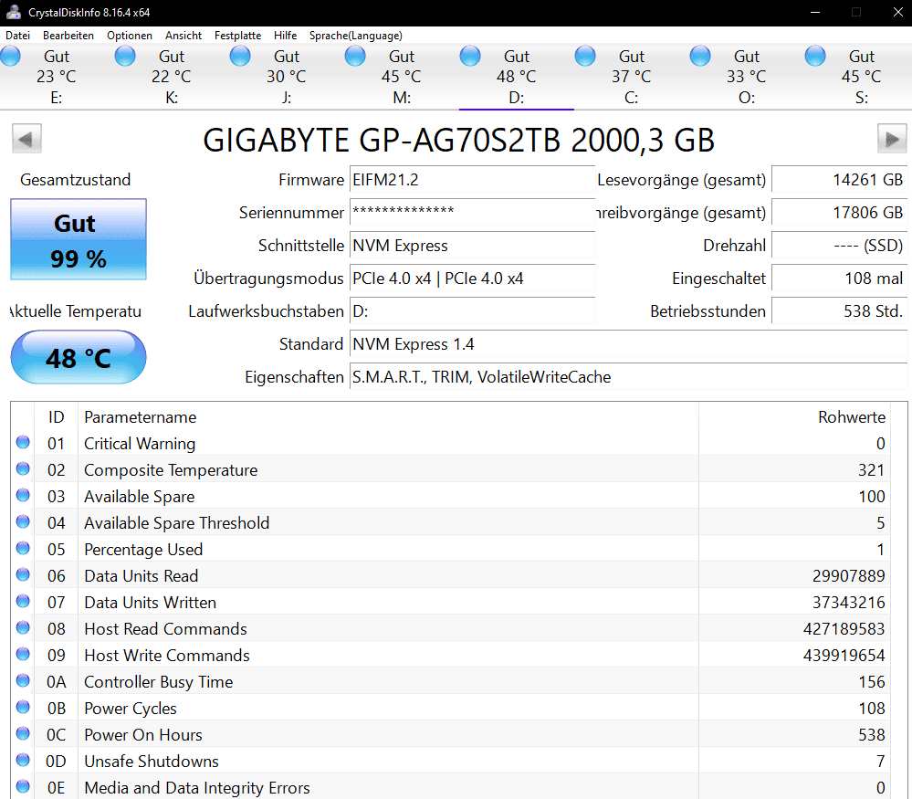912x799 pixels.
Task: Click the CrystalDiskInfo title bar app icon
Action: point(13,12)
